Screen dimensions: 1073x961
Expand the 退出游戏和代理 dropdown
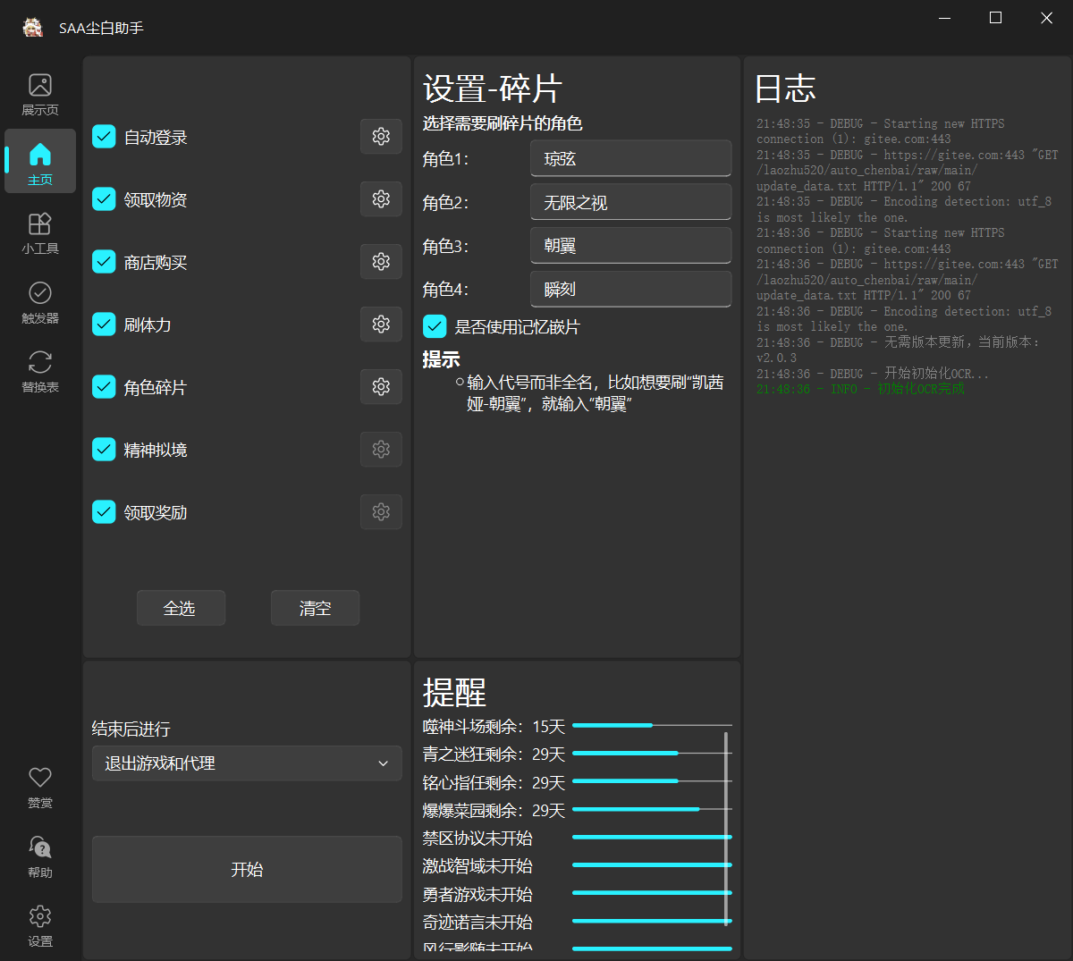click(247, 763)
